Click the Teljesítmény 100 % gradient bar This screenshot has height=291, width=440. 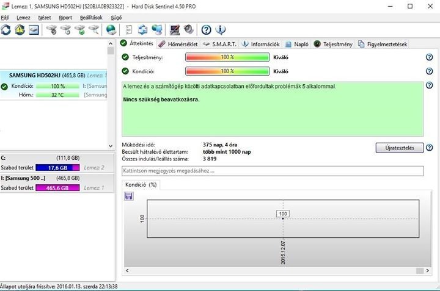pos(227,57)
